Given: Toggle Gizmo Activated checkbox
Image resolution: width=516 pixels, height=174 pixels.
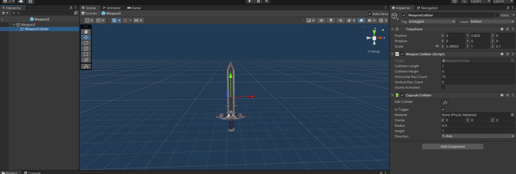Looking at the screenshot, I should (x=443, y=87).
